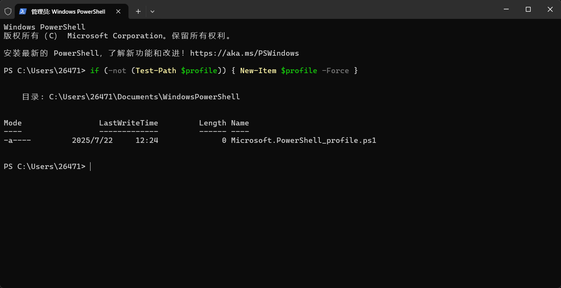
Task: Open a new tab with the plus button
Action: (138, 11)
